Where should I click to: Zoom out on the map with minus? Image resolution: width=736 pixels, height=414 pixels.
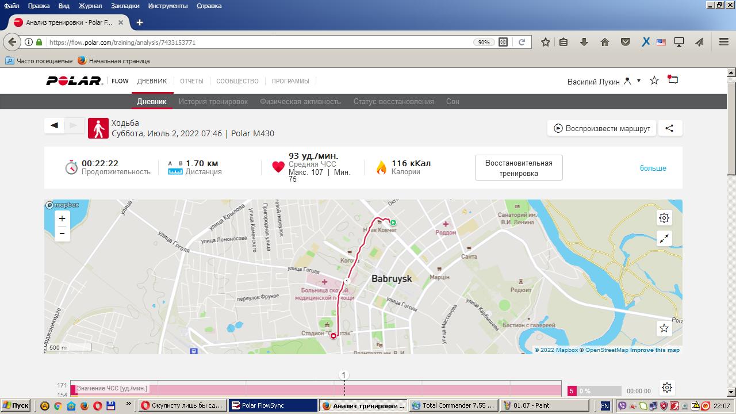point(62,233)
